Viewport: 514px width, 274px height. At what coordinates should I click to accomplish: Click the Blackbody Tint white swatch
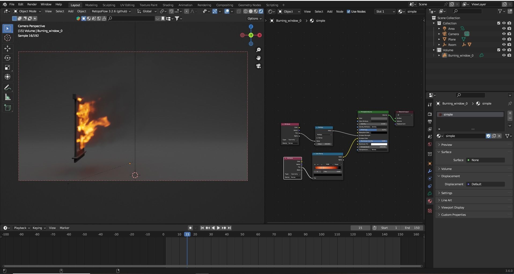coord(379,144)
